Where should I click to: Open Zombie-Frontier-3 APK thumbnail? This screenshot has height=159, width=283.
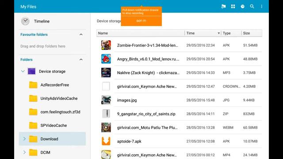coord(106,45)
